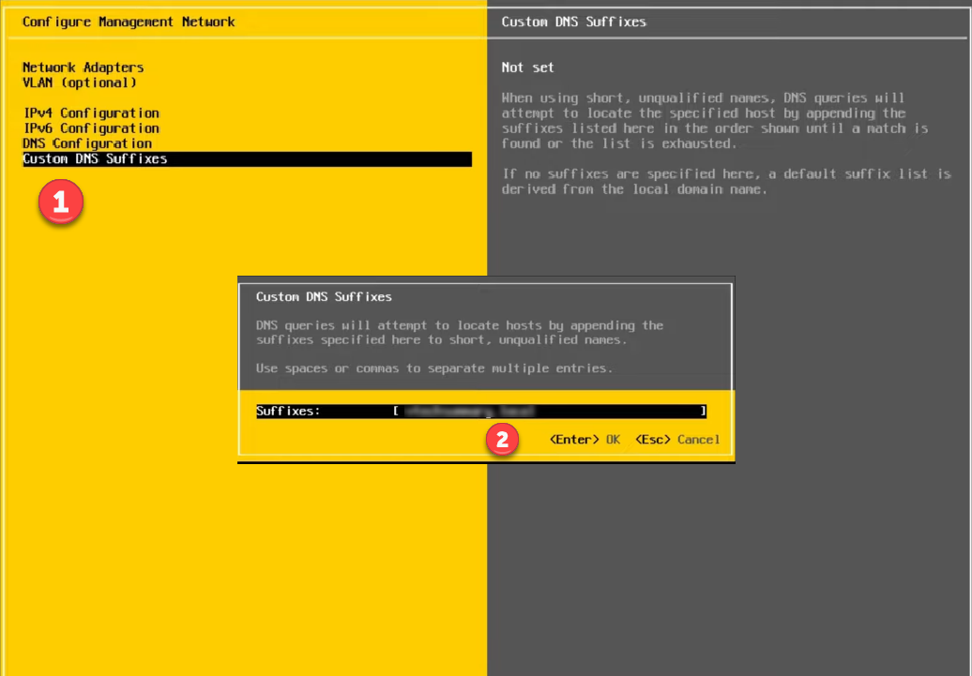Click the <Esc> Cancel option
This screenshot has width=972, height=676.
(x=677, y=440)
